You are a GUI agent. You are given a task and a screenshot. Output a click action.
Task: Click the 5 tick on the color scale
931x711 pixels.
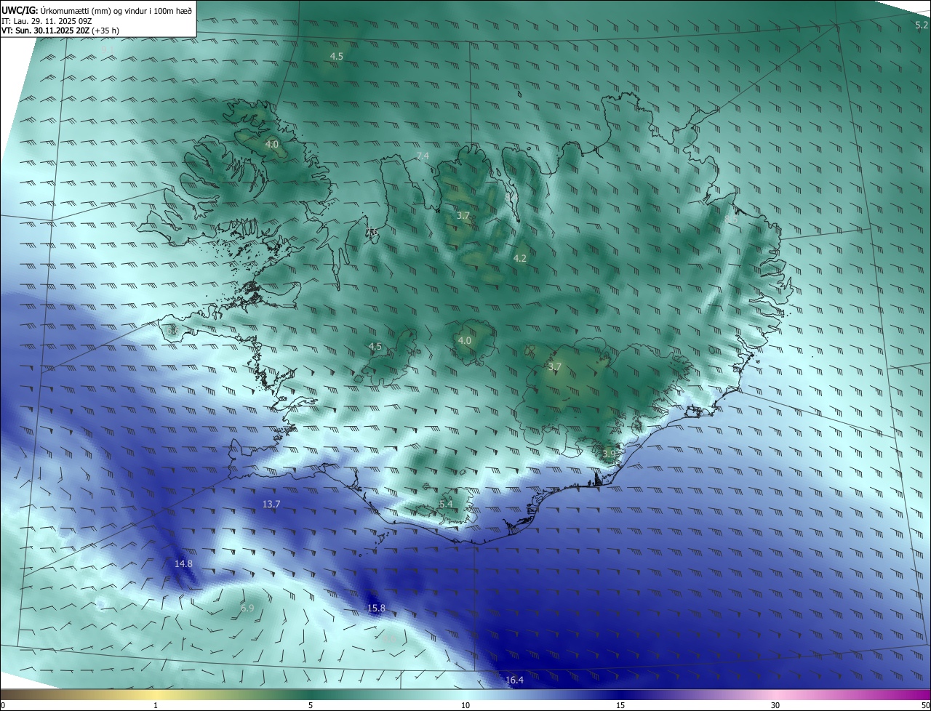[311, 705]
